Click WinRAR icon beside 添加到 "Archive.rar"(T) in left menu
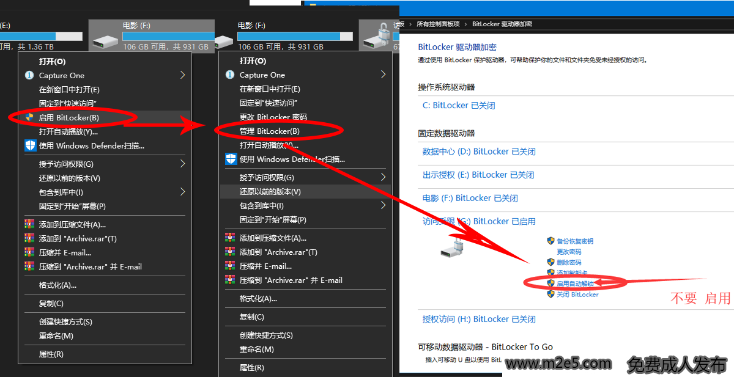 (x=29, y=238)
